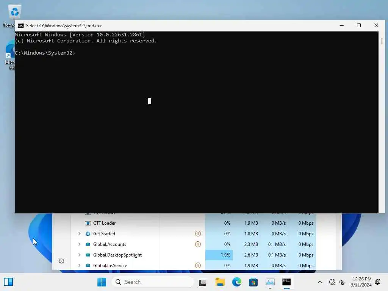Open Task View from the taskbar
The image size is (388, 291).
click(202, 282)
